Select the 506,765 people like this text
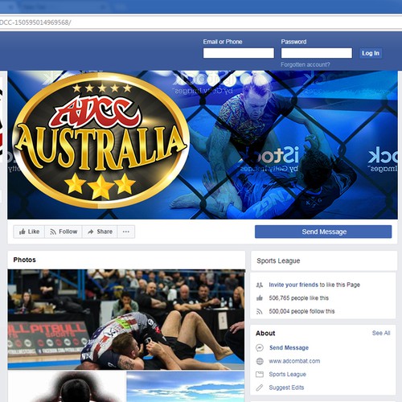Image resolution: width=402 pixels, height=402 pixels. pyautogui.click(x=298, y=298)
